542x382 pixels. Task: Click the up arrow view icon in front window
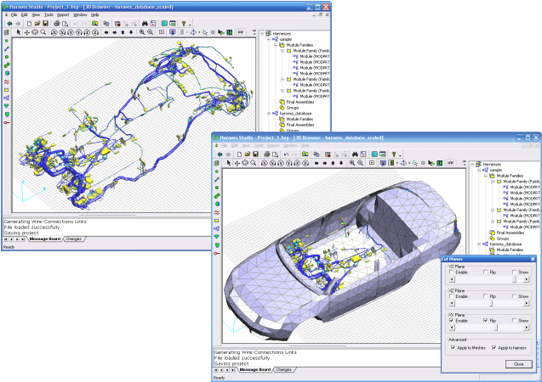coord(333,163)
